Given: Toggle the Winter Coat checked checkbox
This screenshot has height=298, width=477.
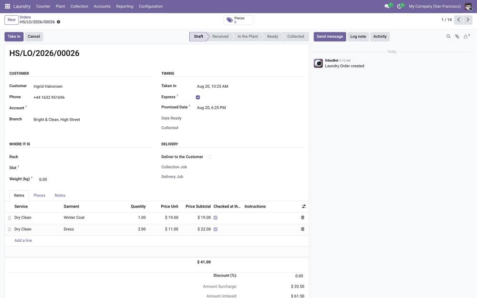Looking at the screenshot, I should tap(216, 218).
